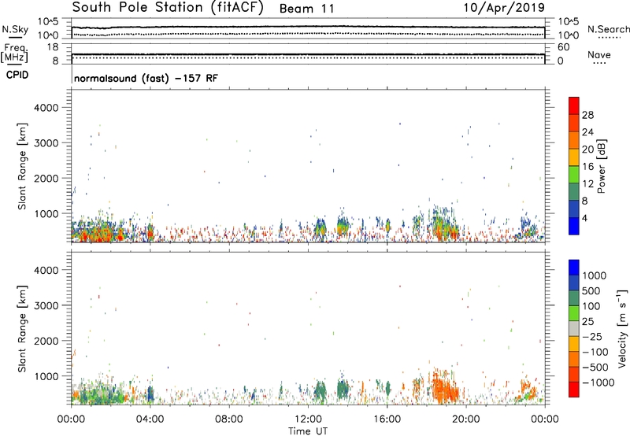Click the "12" tick on Power colorbar

click(587, 184)
